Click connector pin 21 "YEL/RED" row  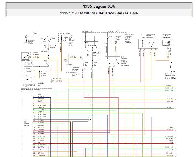click(39, 138)
